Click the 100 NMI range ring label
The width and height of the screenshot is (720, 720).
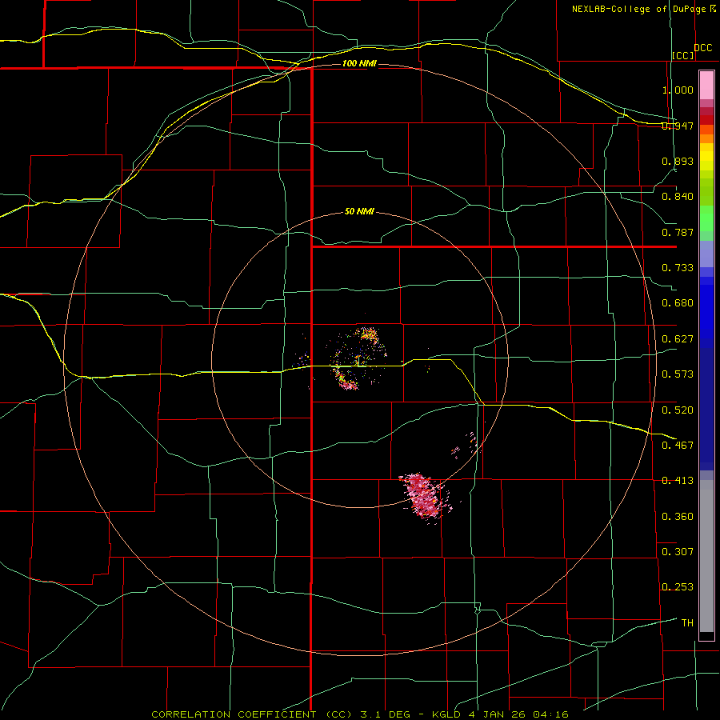point(359,63)
